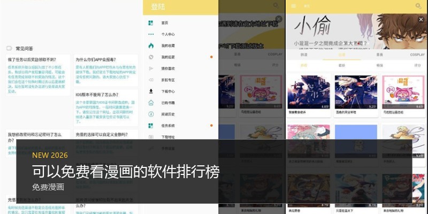Select 猜你喜欢 paper-plane icon in drawer

[x=151, y=68]
